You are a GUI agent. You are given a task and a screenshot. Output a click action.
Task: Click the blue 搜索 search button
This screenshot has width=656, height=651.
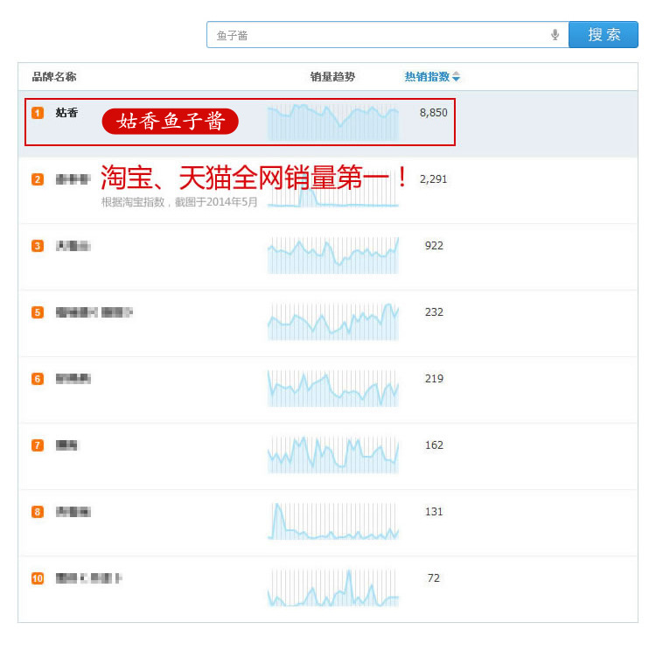(x=604, y=35)
